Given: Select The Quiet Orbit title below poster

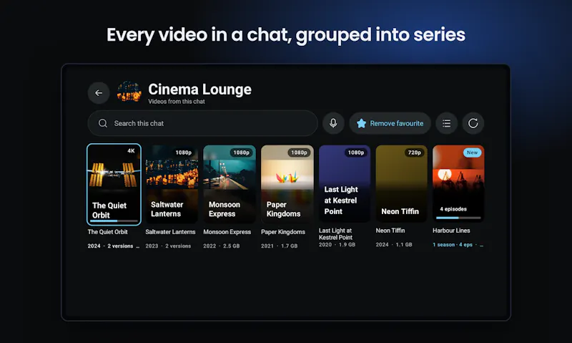Looking at the screenshot, I should click(x=108, y=232).
